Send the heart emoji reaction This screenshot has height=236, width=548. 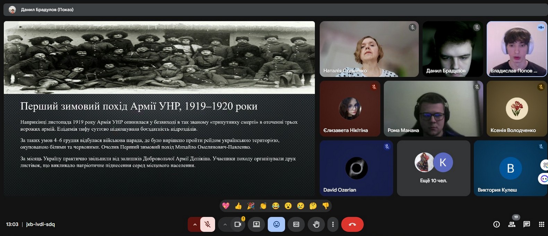226,206
